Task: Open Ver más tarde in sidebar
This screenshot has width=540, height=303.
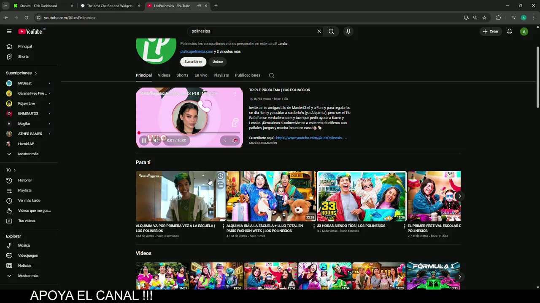Action: point(29,200)
